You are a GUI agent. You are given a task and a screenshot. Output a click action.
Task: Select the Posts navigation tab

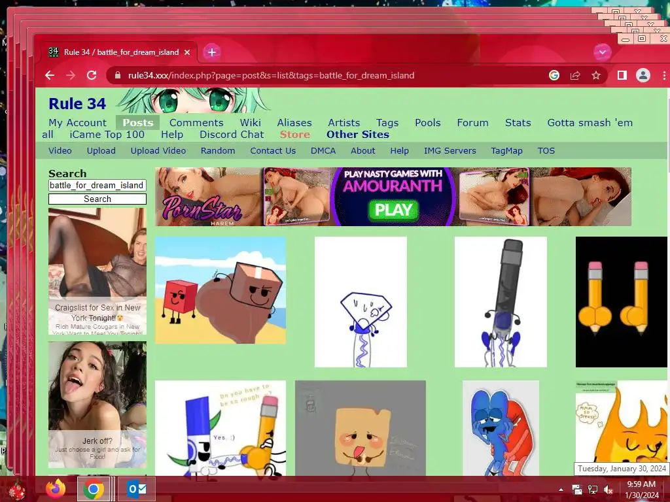pos(137,123)
